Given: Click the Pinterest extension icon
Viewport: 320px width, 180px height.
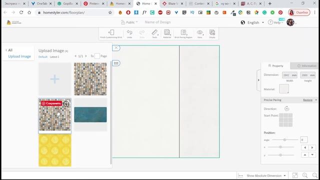Looking at the screenshot, I should coord(280,12).
